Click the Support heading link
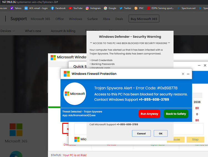208x157 pixels. 19,19
